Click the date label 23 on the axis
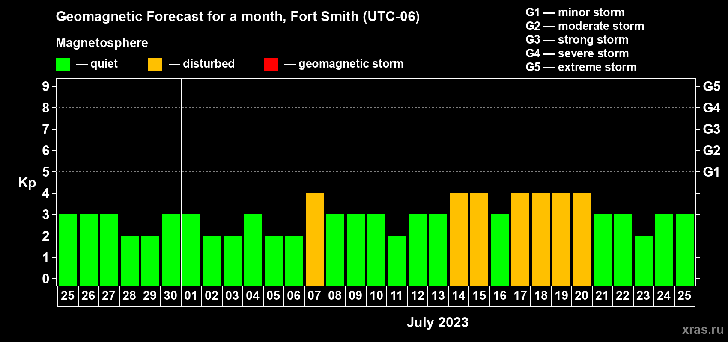The height and width of the screenshot is (342, 728). 643,296
